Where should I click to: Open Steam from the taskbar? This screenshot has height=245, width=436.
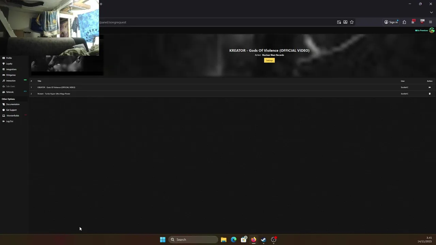(x=263, y=240)
